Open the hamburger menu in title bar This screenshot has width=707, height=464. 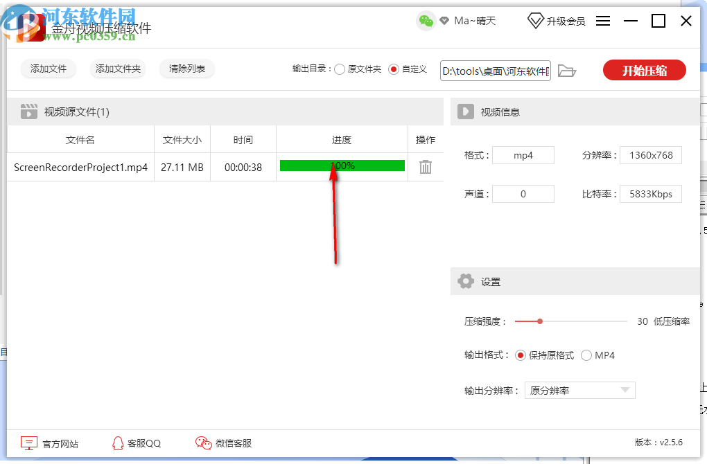click(603, 21)
